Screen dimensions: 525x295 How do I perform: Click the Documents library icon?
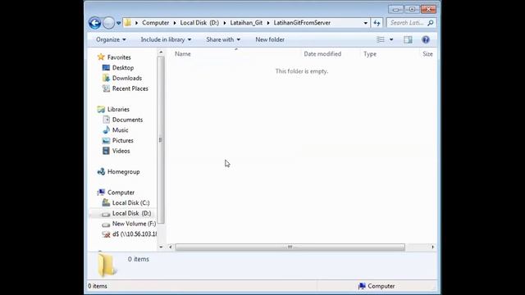tap(106, 120)
